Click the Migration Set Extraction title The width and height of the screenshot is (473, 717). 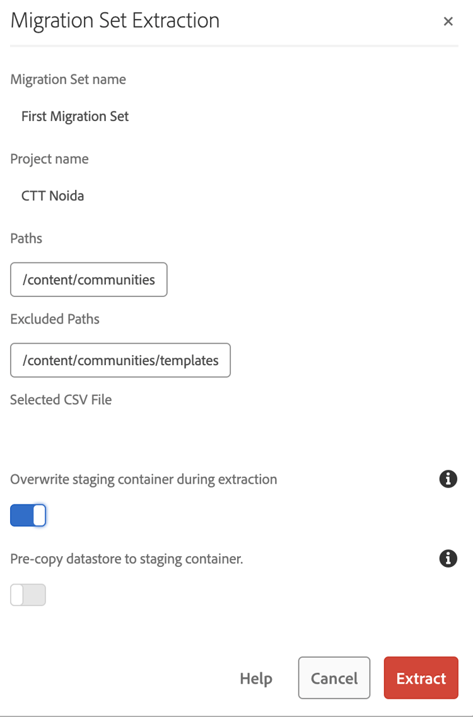(x=115, y=21)
